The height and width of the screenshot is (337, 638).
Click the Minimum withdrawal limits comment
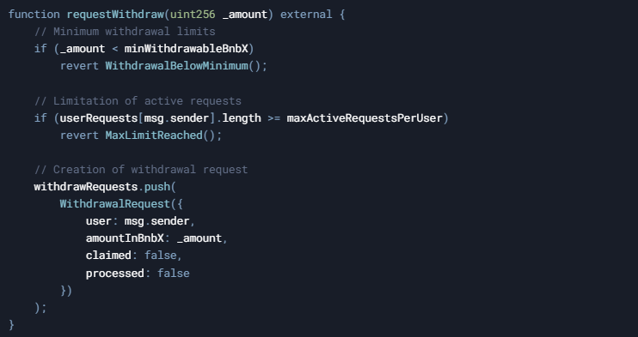coord(125,31)
